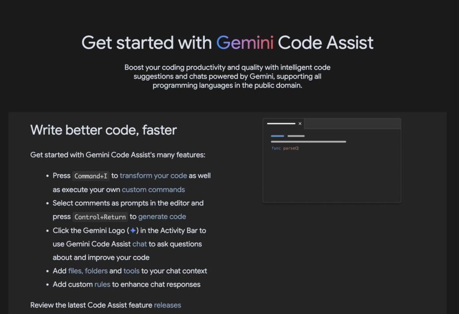Click the X on the illustration's editor tab

300,123
